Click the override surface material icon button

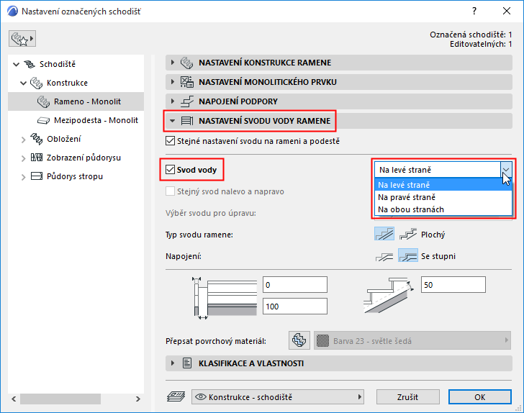click(299, 340)
